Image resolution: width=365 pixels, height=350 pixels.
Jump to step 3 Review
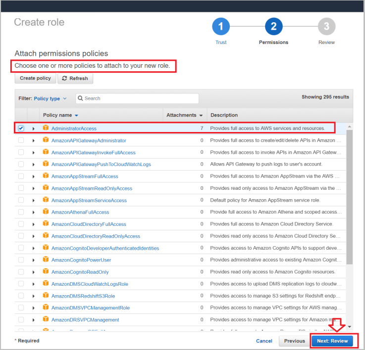coord(326,27)
